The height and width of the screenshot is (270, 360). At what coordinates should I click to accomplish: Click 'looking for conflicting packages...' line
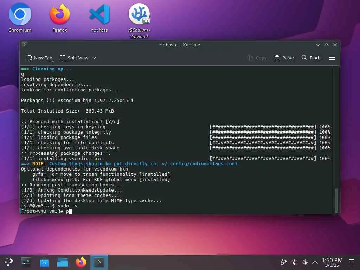click(x=70, y=90)
